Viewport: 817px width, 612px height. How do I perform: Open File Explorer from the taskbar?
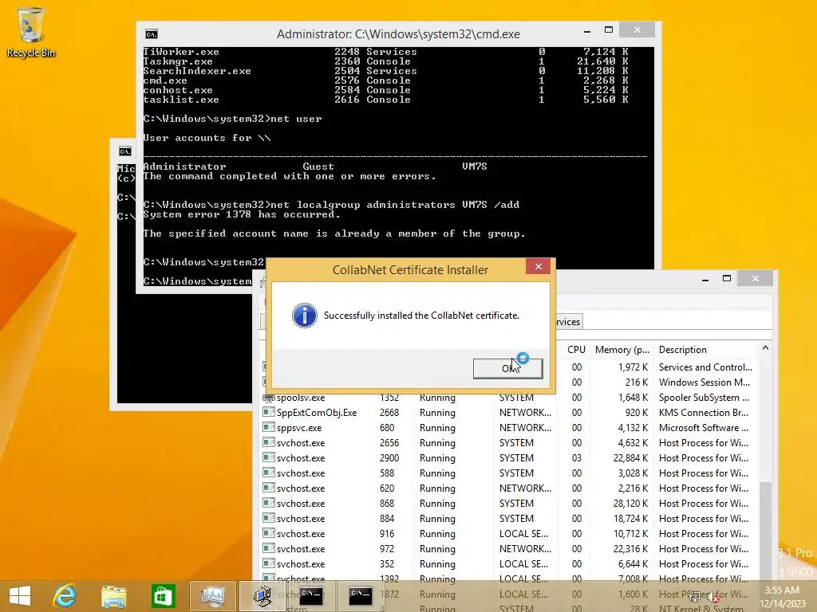point(113,596)
